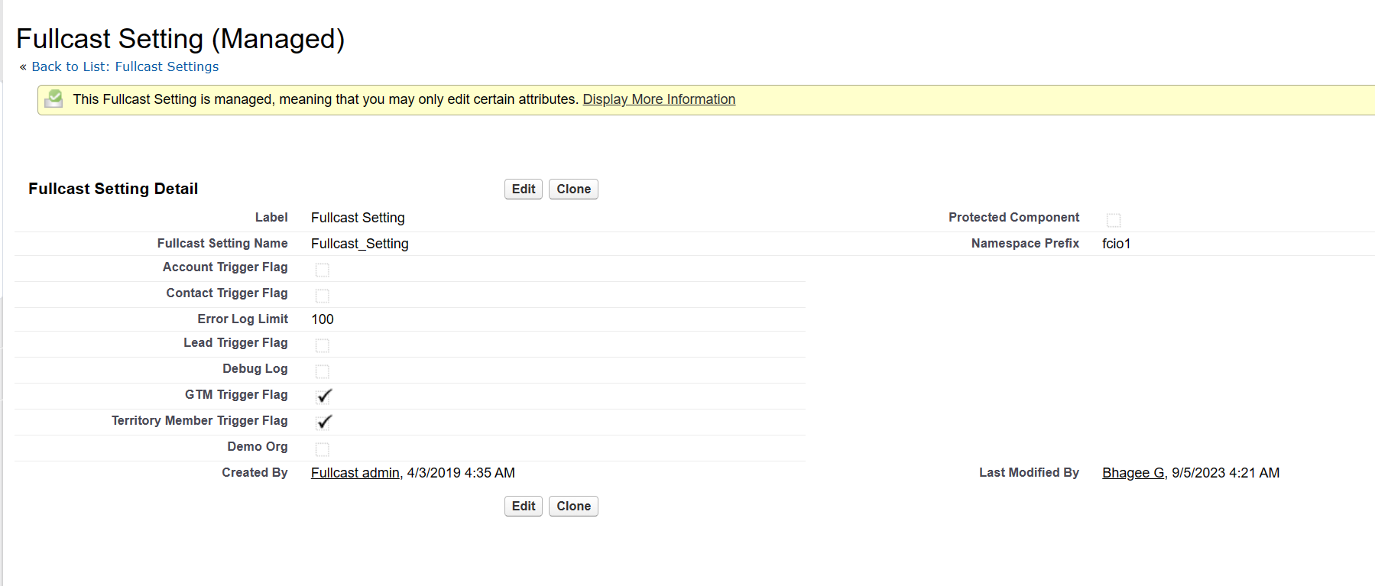Image resolution: width=1375 pixels, height=586 pixels.
Task: Click the Fullcast Setting Detail section heading
Action: click(113, 189)
